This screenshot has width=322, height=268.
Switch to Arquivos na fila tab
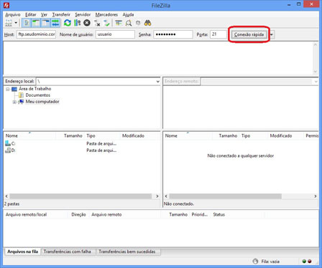[x=22, y=252]
